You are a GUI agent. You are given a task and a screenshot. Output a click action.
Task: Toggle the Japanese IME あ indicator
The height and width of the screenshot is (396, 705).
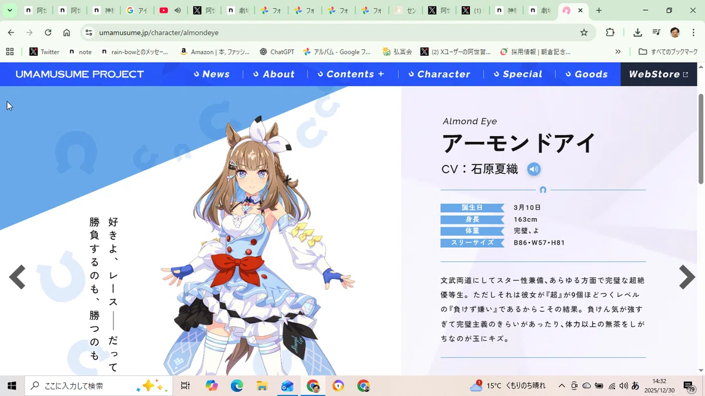[x=635, y=385]
